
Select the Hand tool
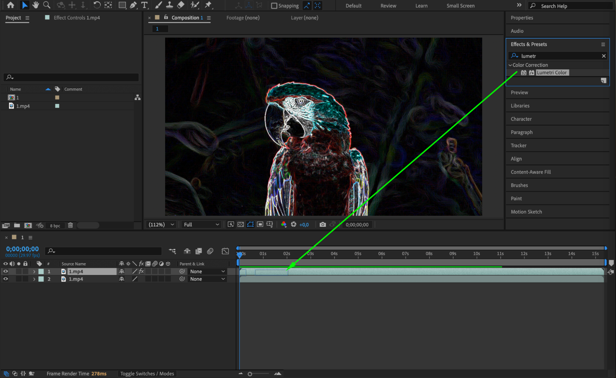(x=35, y=5)
